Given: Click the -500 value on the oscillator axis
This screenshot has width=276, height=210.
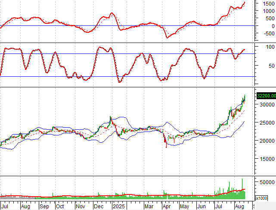Looking at the screenshot, I should coord(269,33).
